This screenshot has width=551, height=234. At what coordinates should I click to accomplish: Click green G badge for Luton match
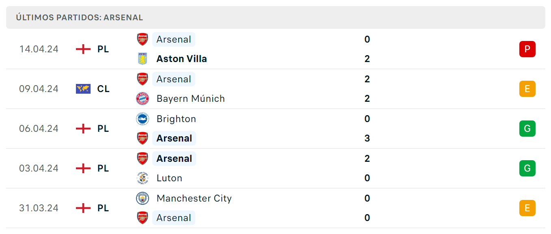pos(527,168)
